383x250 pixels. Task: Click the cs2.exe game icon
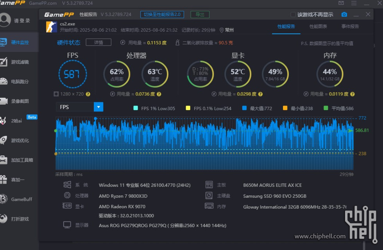tap(51, 27)
